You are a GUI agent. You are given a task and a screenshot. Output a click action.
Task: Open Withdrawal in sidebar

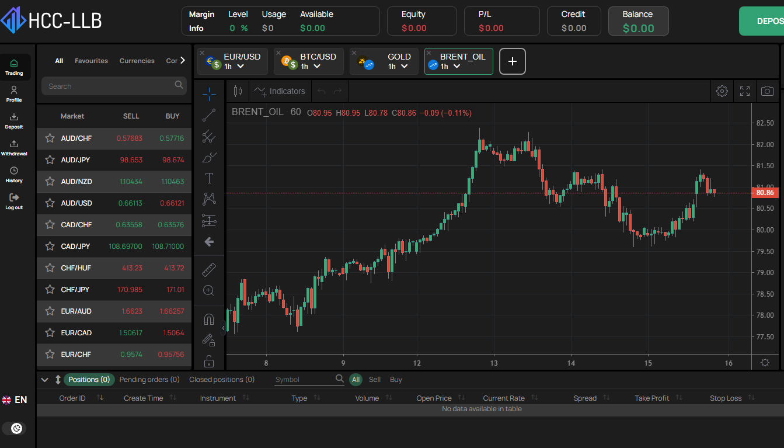(14, 148)
